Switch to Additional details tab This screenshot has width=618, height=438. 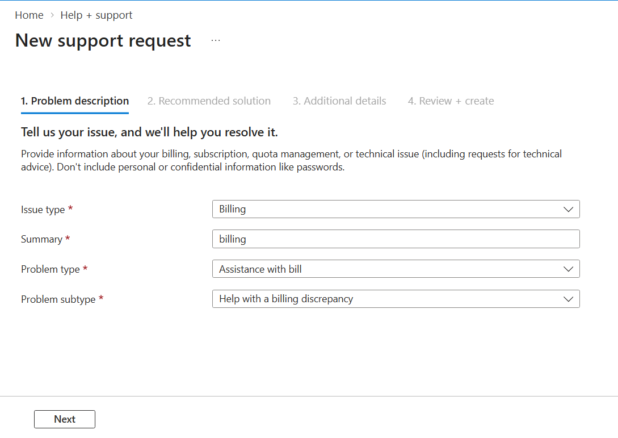[x=339, y=101]
